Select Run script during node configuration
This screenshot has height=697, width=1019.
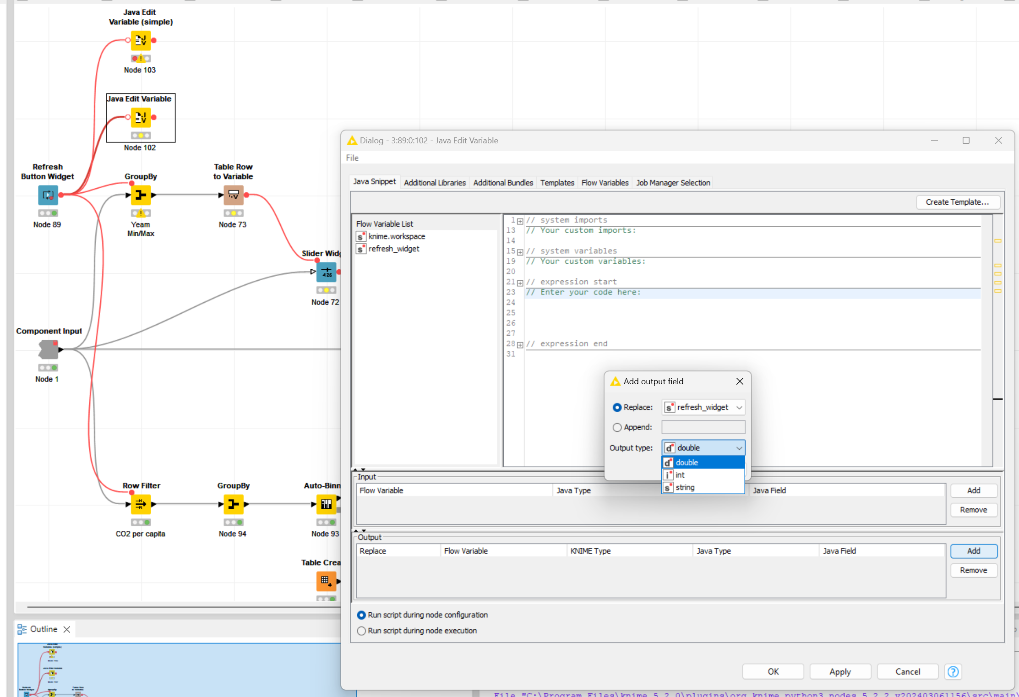pos(361,615)
